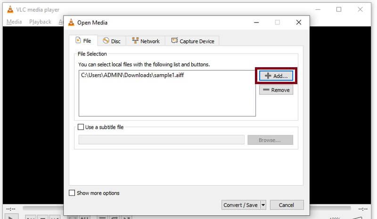The width and height of the screenshot is (377, 219).
Task: Click the Browse... subtitle button
Action: click(x=276, y=140)
